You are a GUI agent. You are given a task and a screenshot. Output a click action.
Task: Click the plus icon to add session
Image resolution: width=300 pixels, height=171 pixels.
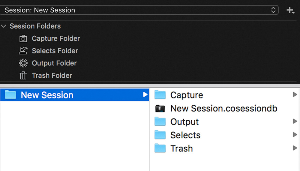[x=290, y=10]
